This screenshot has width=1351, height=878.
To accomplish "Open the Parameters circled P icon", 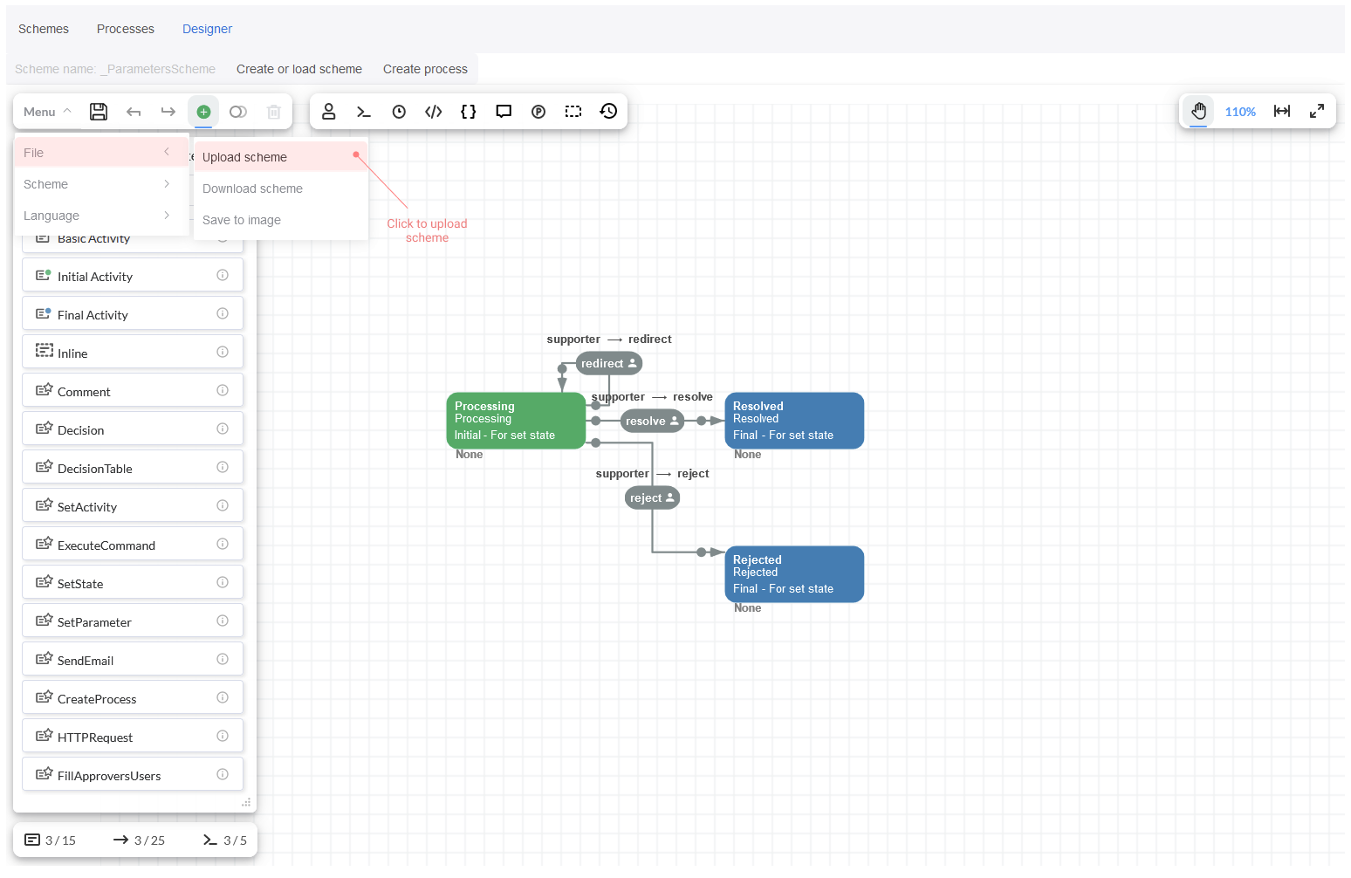I will (x=538, y=112).
